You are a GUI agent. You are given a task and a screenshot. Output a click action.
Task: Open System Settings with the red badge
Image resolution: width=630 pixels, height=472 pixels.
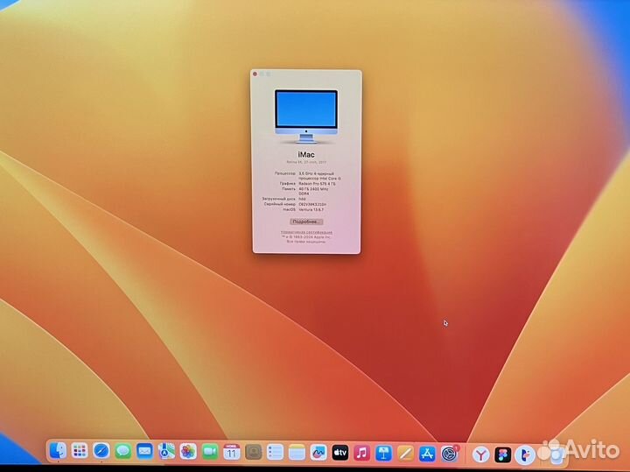click(450, 454)
